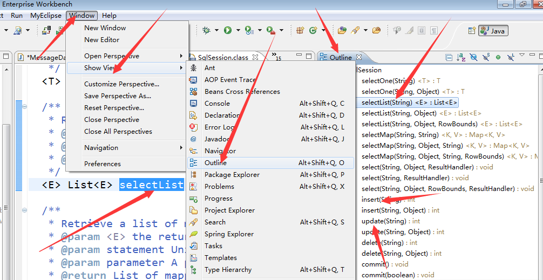Collapse all in the Outline view
Viewport: 543px width, 280px height.
(x=449, y=57)
